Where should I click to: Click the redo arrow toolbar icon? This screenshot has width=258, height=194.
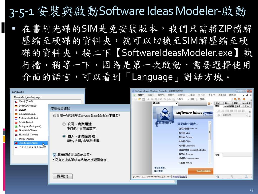(x=165, y=99)
